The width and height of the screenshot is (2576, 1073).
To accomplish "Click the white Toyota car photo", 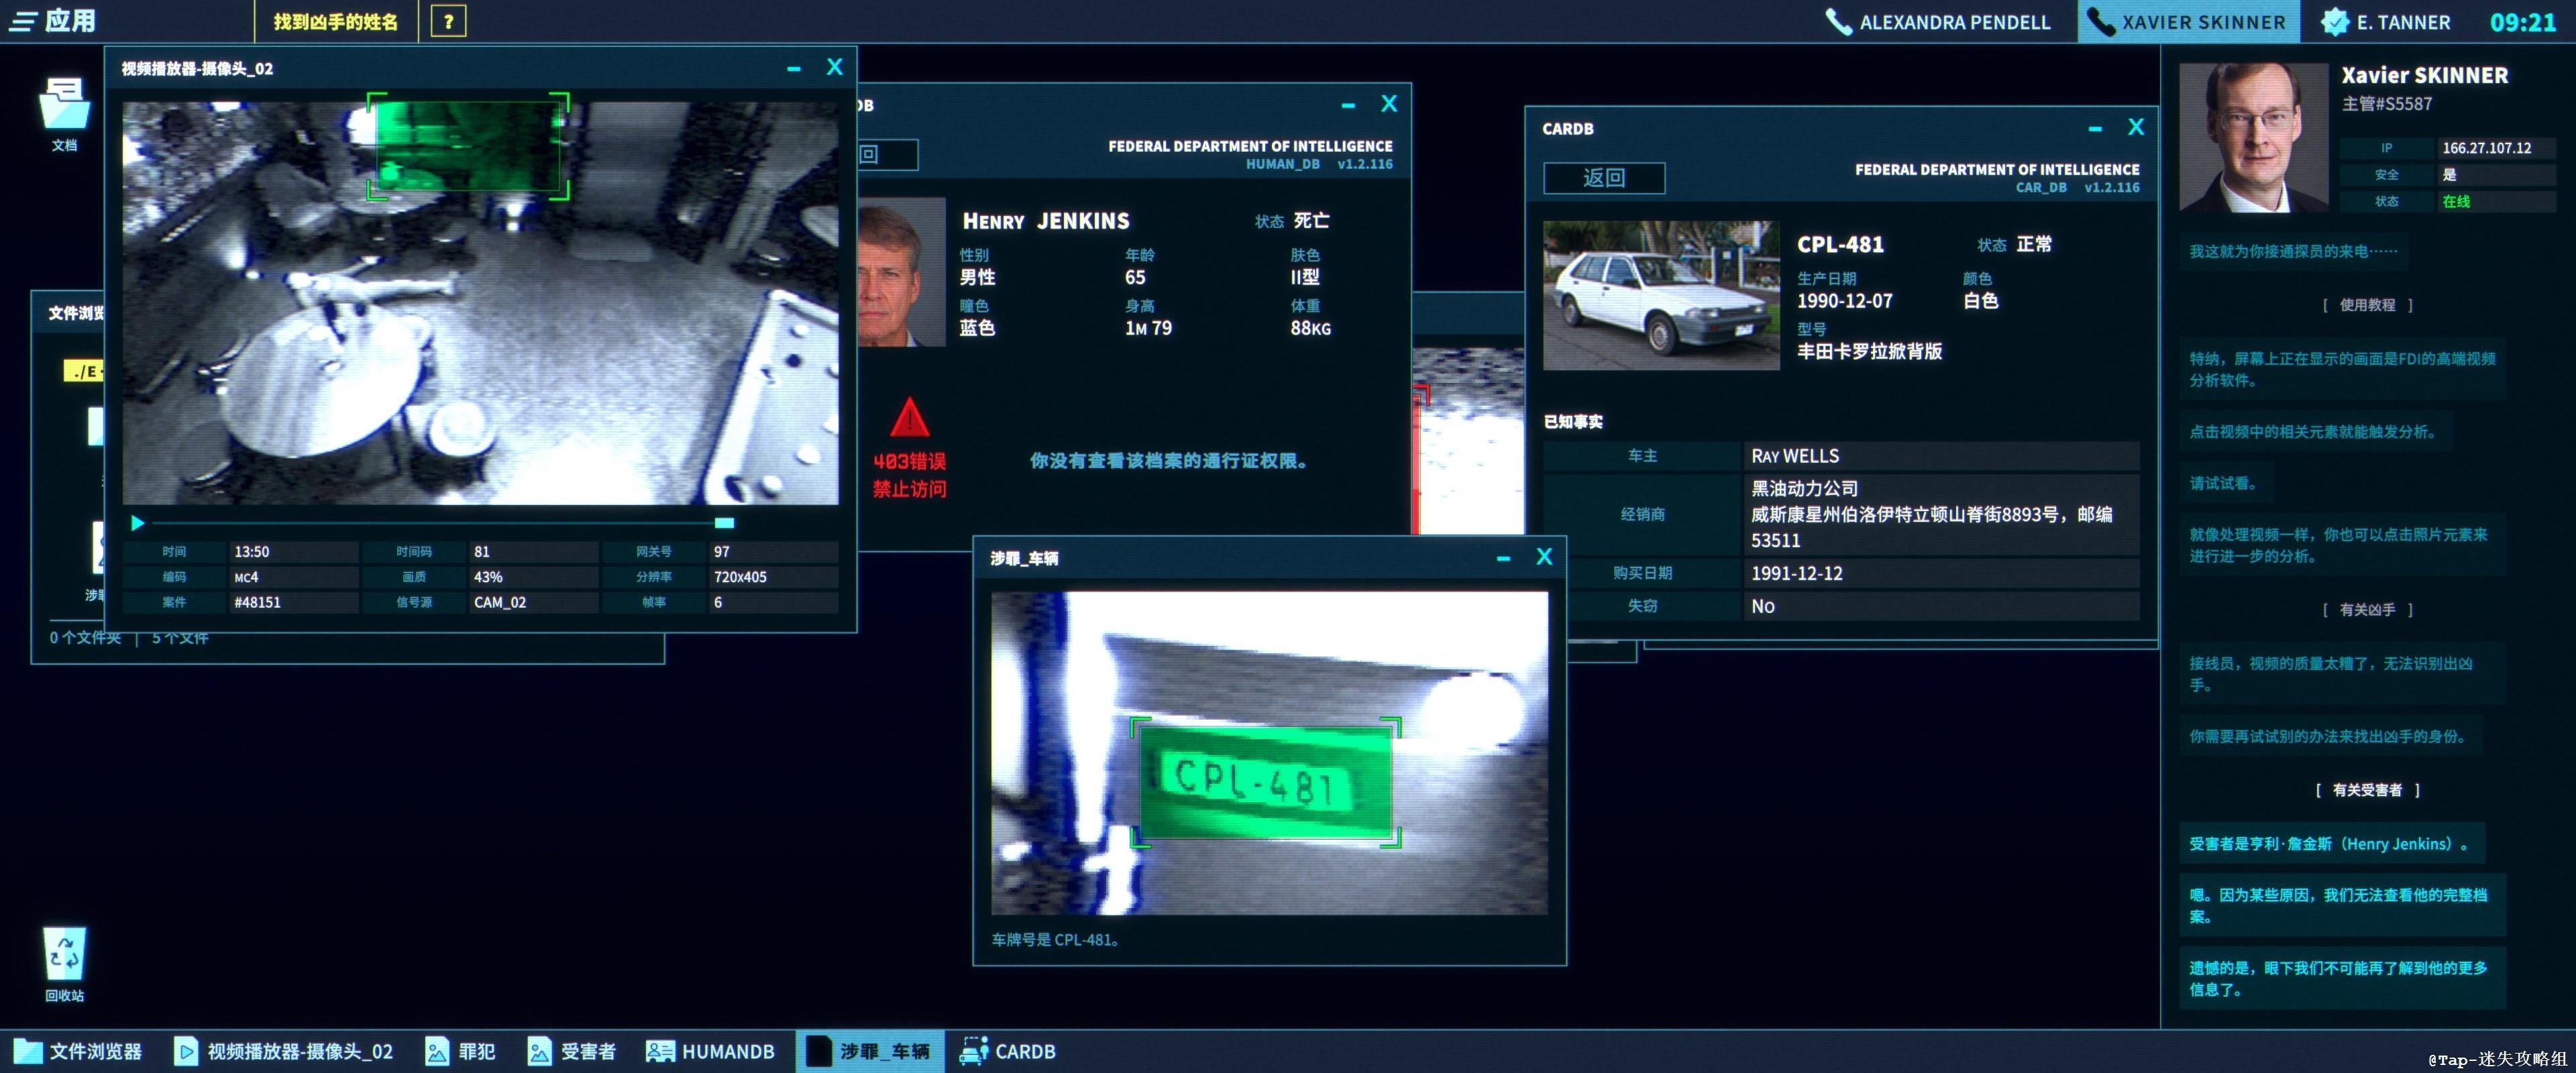I will coord(1661,295).
